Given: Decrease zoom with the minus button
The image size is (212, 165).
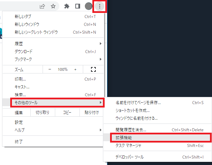Looking at the screenshot, I should [x=49, y=69].
